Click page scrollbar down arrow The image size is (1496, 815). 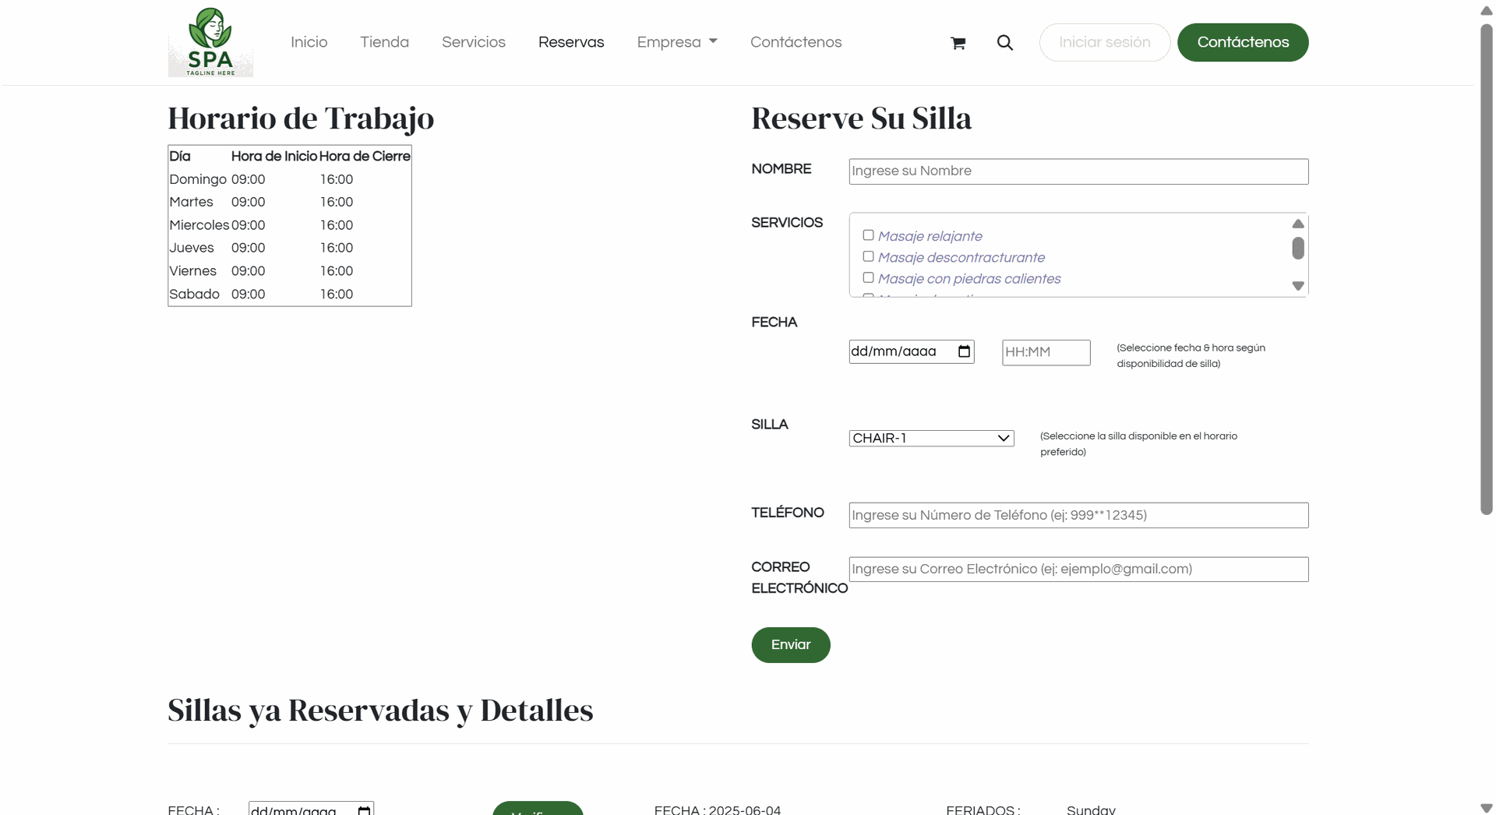1486,808
